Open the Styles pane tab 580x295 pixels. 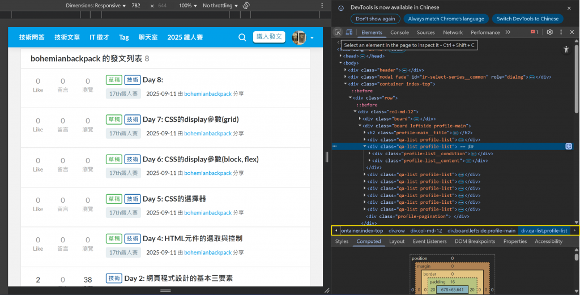tap(342, 241)
